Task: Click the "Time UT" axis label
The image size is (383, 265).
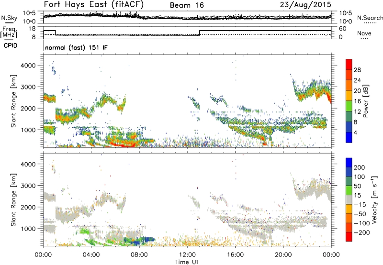Action: click(x=187, y=262)
